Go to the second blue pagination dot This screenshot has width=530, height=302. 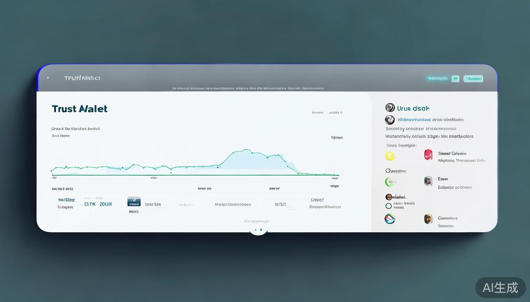(x=261, y=230)
